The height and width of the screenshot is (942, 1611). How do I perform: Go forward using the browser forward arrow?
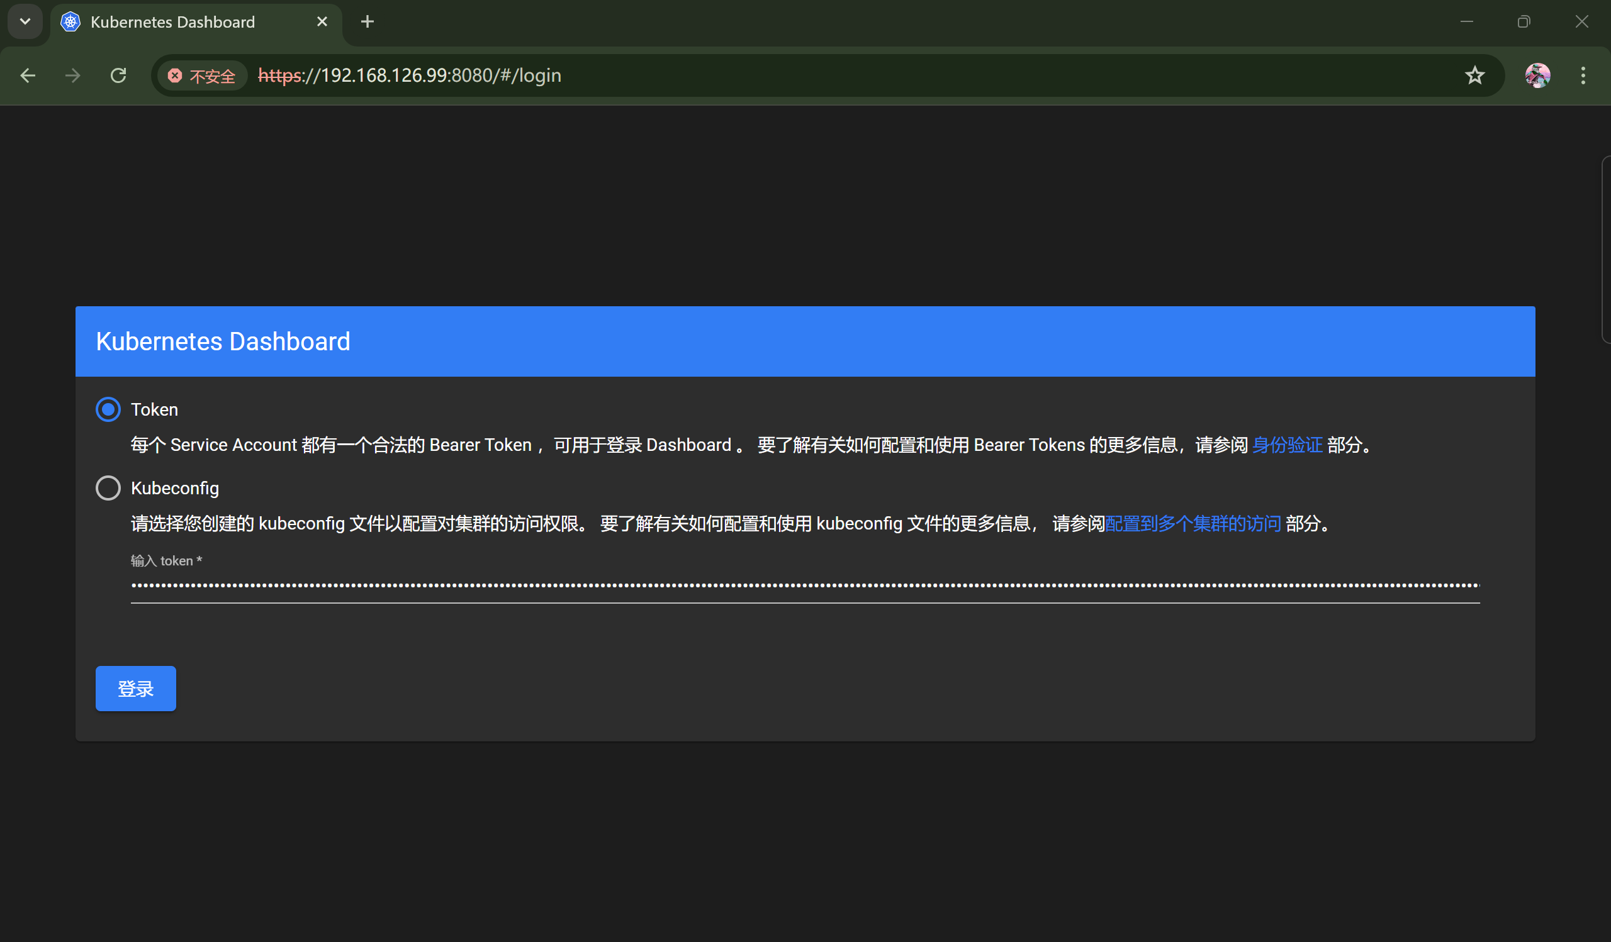click(x=73, y=75)
